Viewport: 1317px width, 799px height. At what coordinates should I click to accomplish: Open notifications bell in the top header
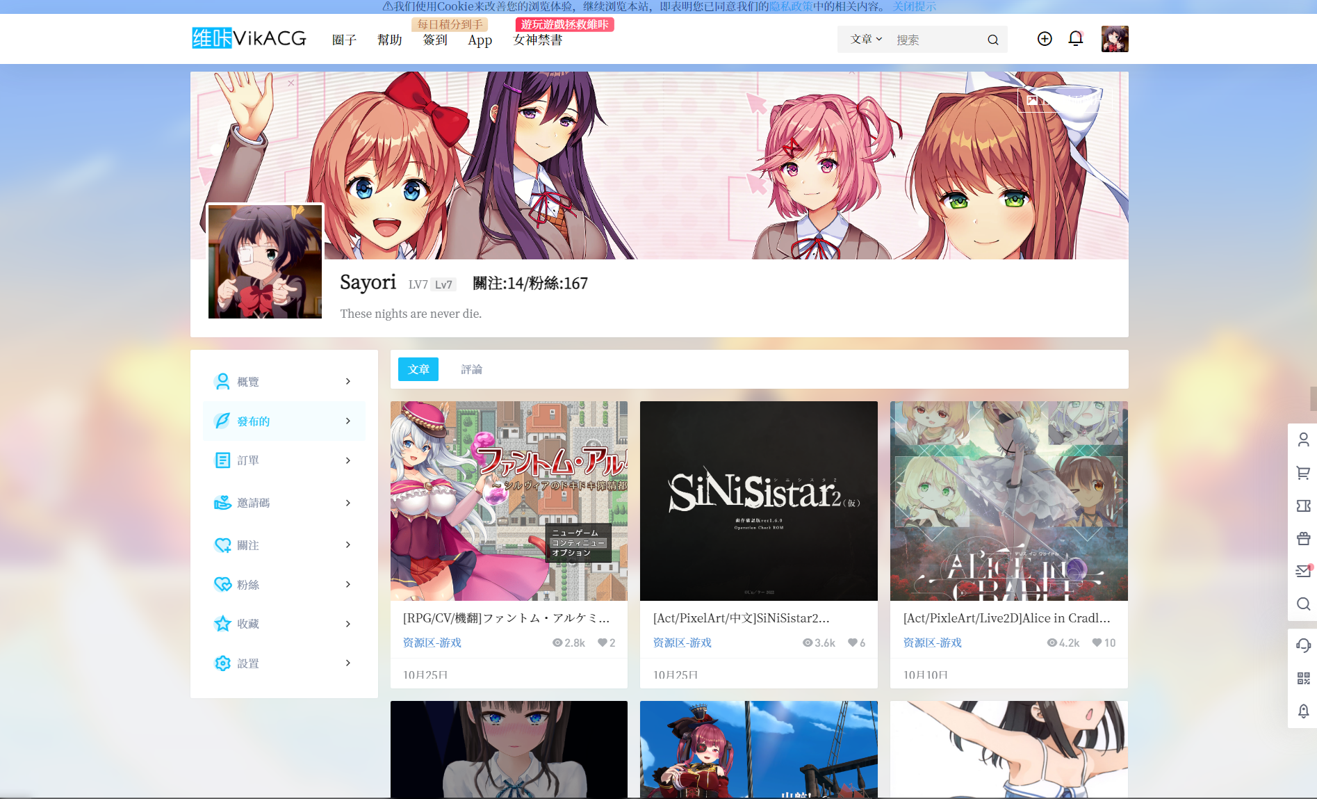coord(1076,38)
